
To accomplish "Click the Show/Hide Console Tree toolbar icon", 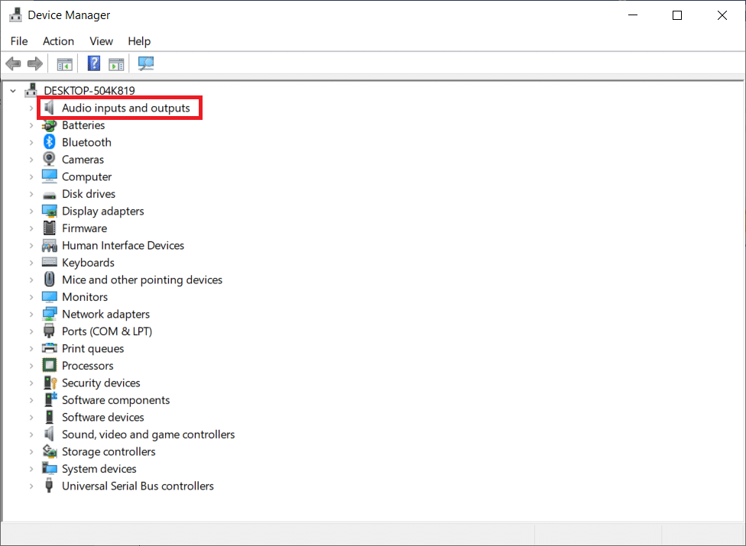I will (65, 63).
